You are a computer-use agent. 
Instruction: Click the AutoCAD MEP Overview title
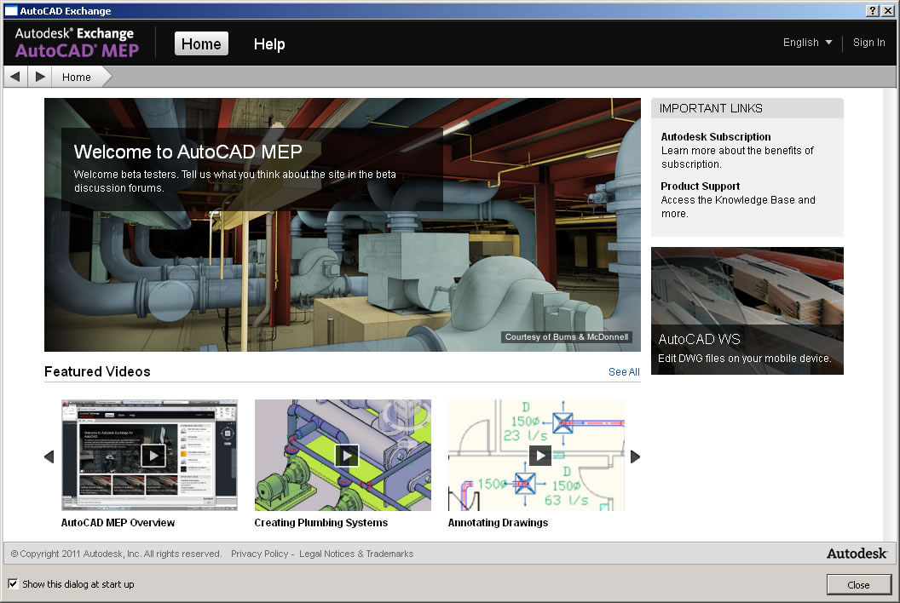click(x=118, y=523)
